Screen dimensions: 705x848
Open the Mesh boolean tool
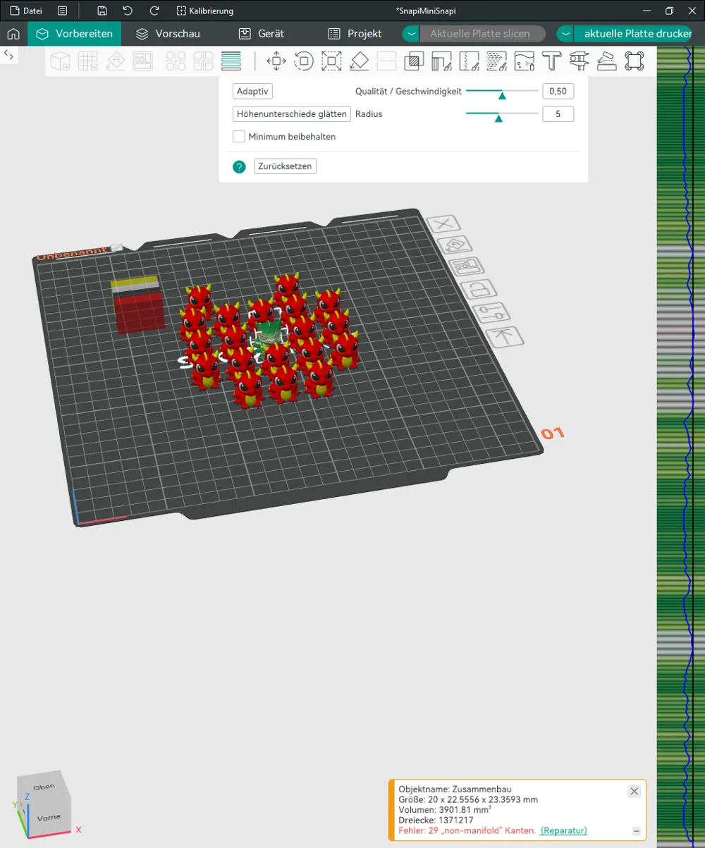click(x=414, y=61)
